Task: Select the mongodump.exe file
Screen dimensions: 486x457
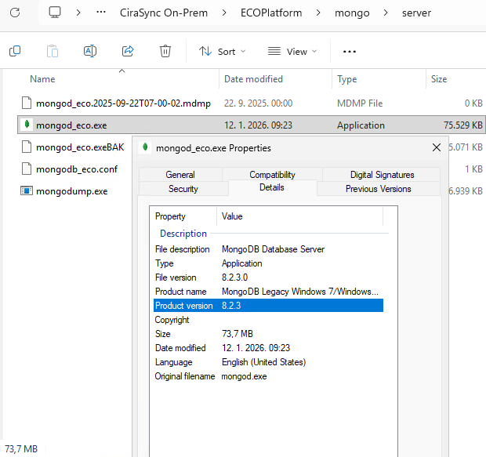Action: coord(71,191)
